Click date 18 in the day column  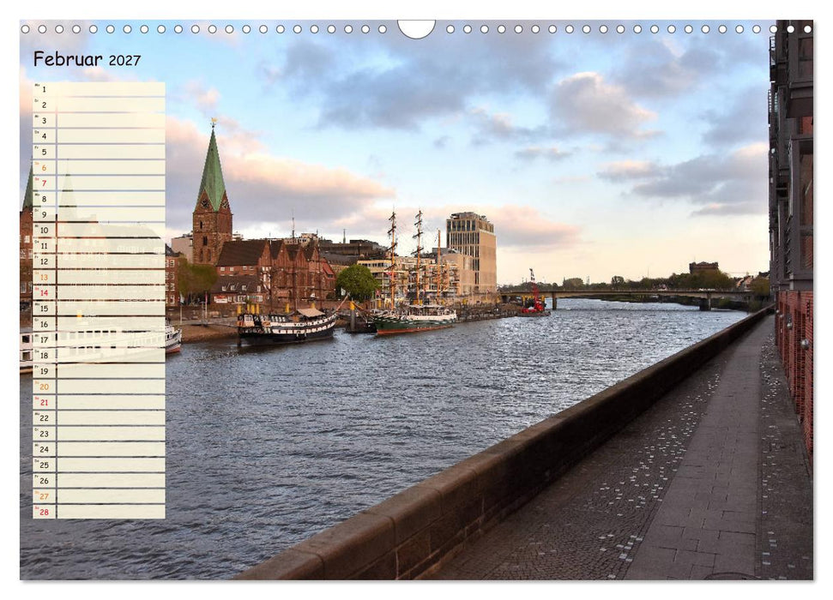44,356
